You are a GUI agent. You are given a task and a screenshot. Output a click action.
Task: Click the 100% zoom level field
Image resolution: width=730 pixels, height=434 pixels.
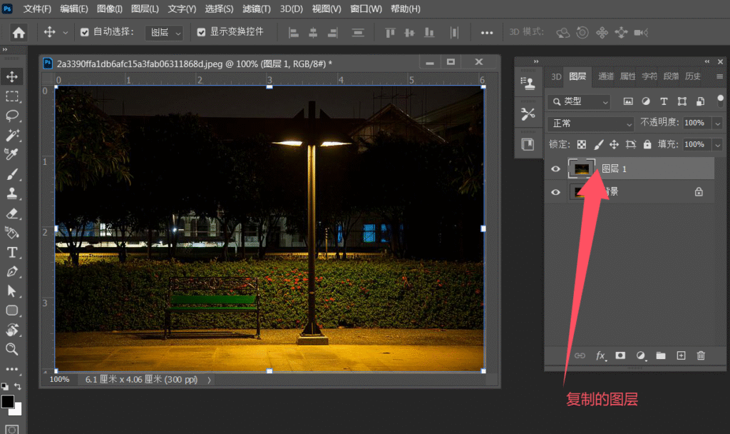[60, 380]
